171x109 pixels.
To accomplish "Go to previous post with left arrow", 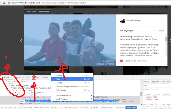I will (21, 40).
